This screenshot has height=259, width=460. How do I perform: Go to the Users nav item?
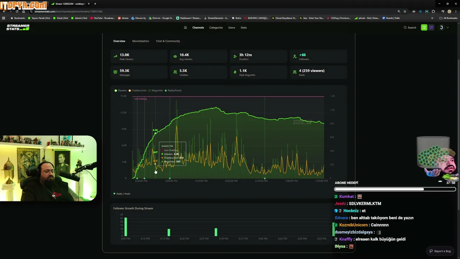tap(232, 27)
